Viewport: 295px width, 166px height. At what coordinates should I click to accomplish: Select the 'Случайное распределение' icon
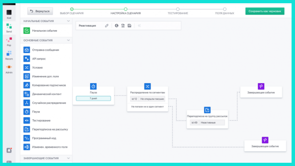tap(27, 103)
